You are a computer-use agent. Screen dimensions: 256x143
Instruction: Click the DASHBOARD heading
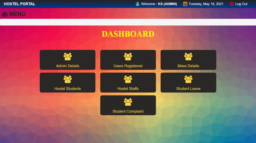128,34
